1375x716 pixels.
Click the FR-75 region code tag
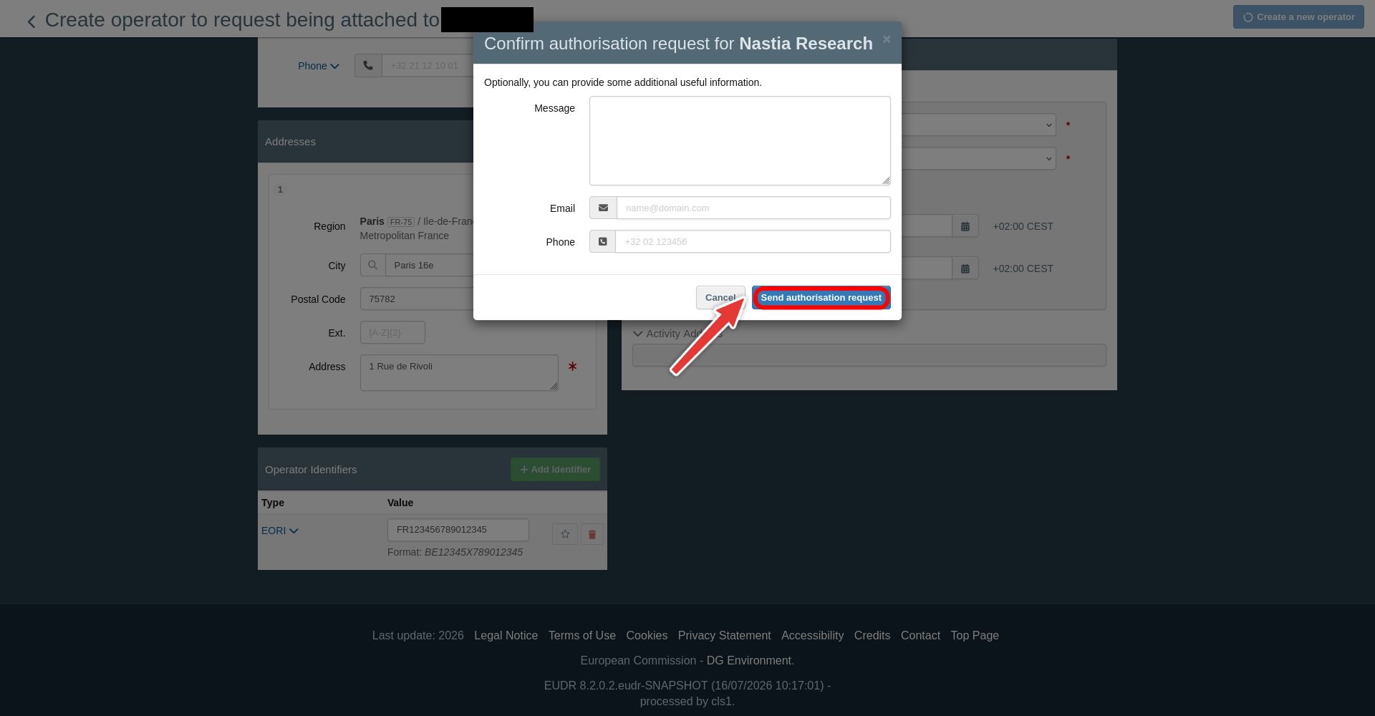[x=401, y=222]
